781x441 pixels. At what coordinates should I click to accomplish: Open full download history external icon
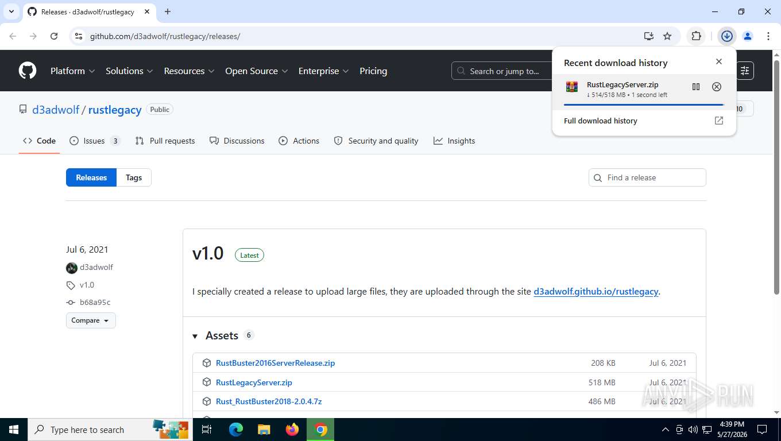coord(719,121)
